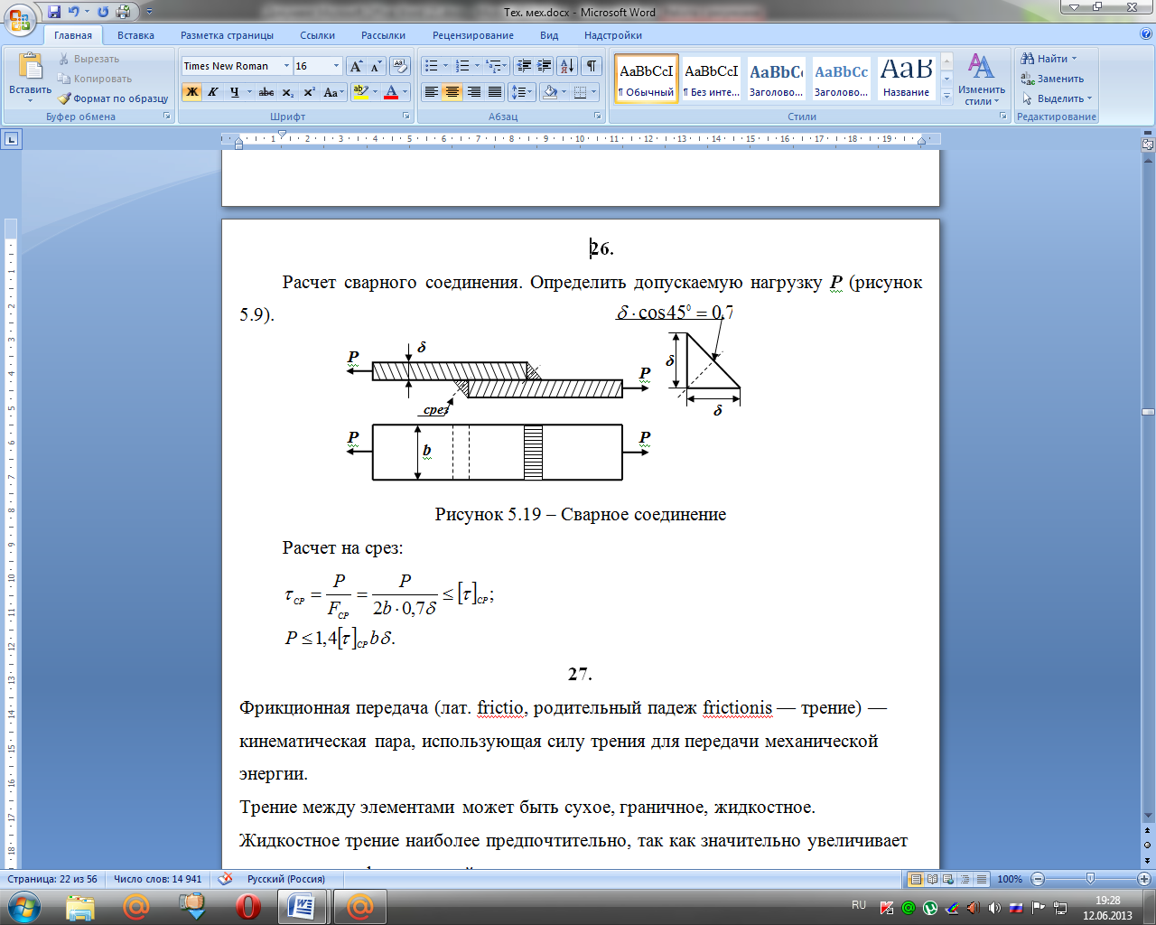The height and width of the screenshot is (925, 1156).
Task: Open Word help question mark
Action: pyautogui.click(x=1145, y=34)
